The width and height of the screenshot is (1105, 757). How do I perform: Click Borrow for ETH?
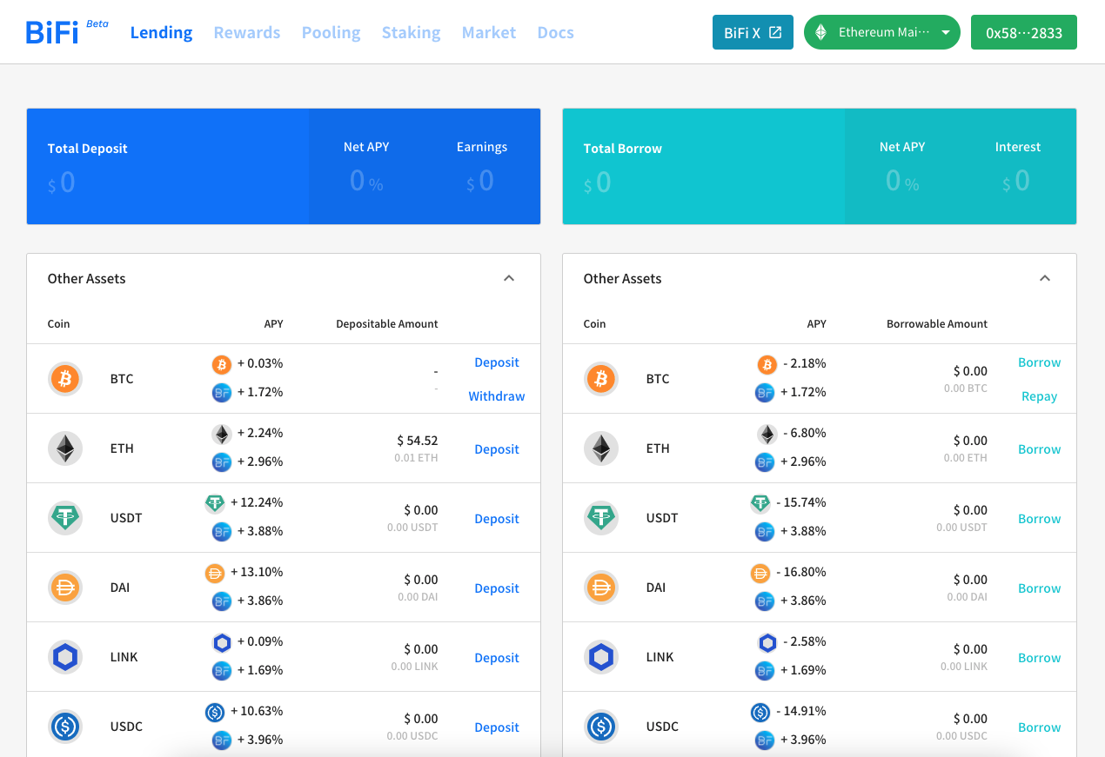pyautogui.click(x=1040, y=449)
